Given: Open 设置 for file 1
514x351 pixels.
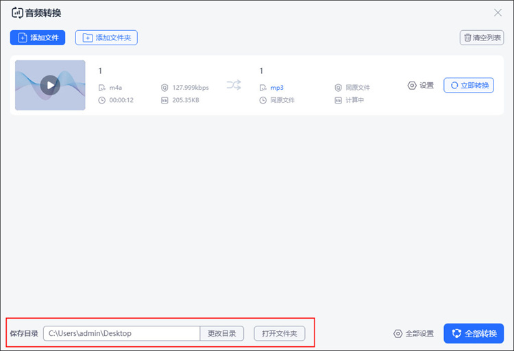Looking at the screenshot, I should (x=421, y=85).
